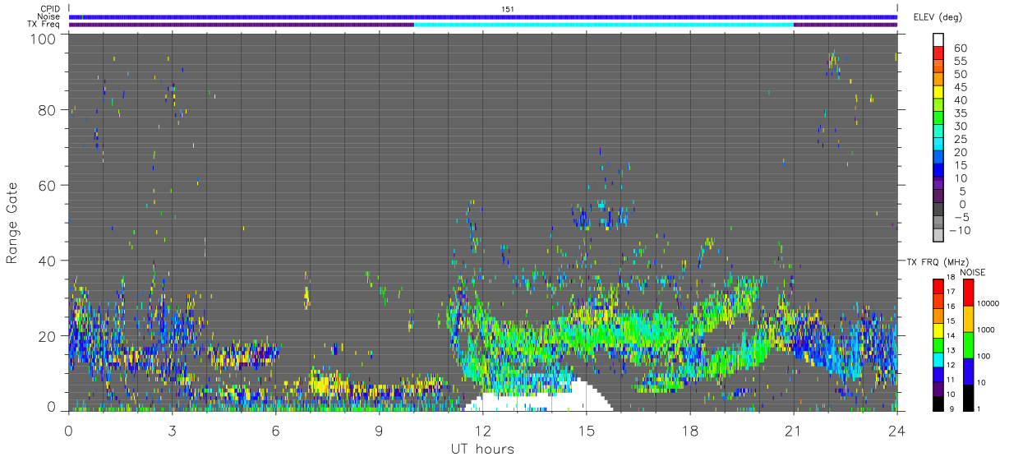The image size is (1009, 466).
Task: Click the '45' label on ELEV colorbar
Action: point(961,87)
